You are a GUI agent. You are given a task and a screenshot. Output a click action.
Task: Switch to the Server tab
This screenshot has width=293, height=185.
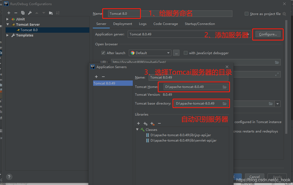pyautogui.click(x=101, y=24)
